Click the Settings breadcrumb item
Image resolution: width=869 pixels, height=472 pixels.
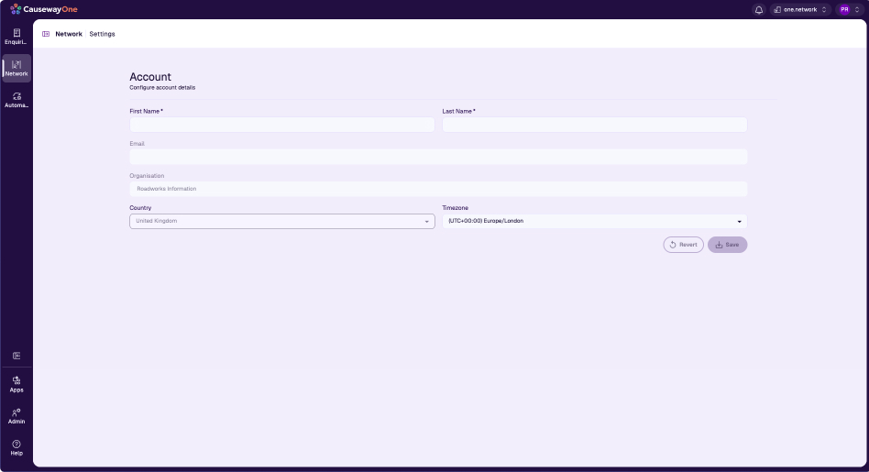click(x=102, y=34)
